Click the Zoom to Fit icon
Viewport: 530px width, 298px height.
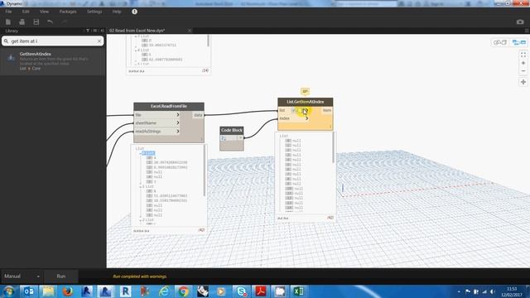pos(523,55)
